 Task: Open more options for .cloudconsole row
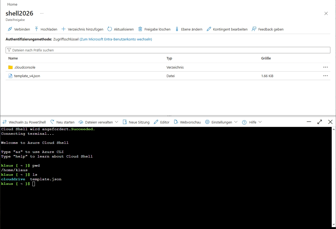(326, 67)
